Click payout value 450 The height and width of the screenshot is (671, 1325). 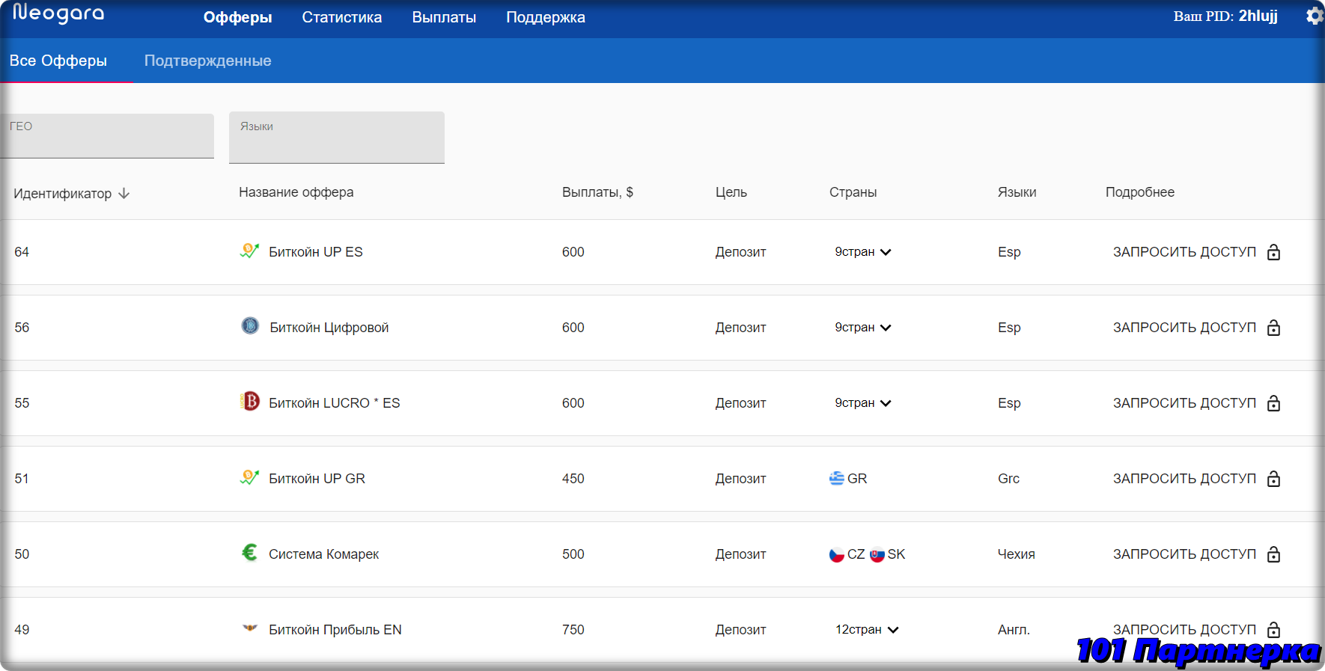[573, 479]
